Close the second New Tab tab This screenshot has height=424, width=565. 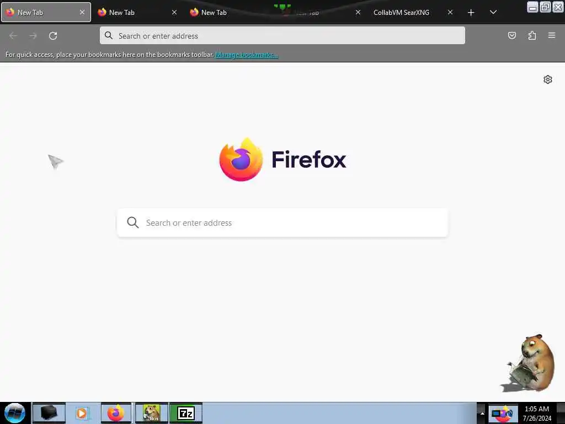click(174, 12)
